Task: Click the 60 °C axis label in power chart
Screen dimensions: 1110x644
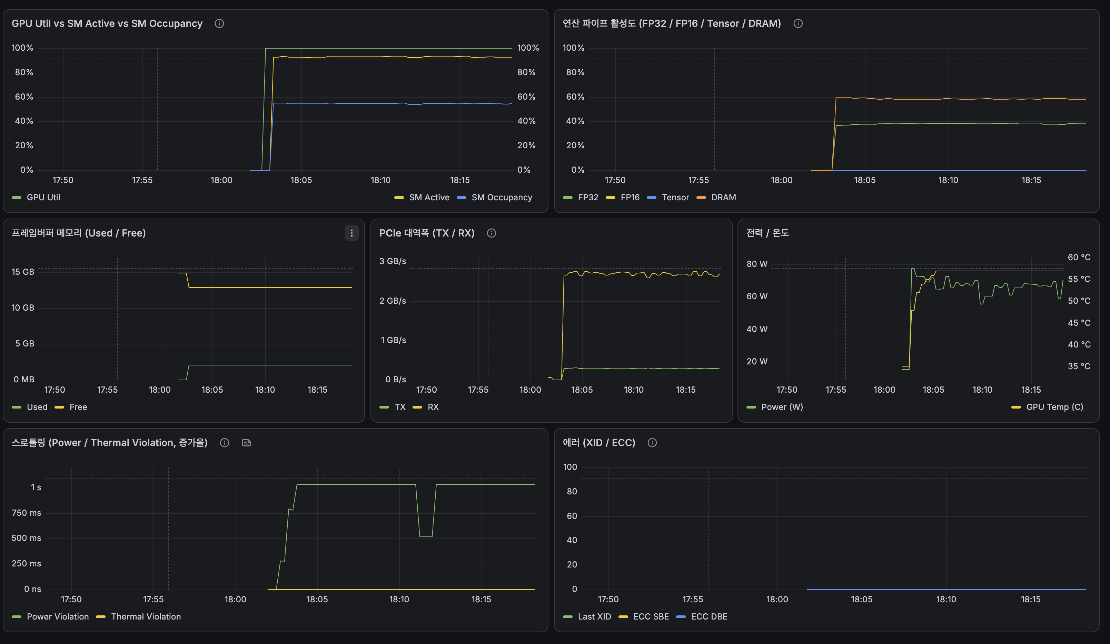Action: pos(1079,258)
